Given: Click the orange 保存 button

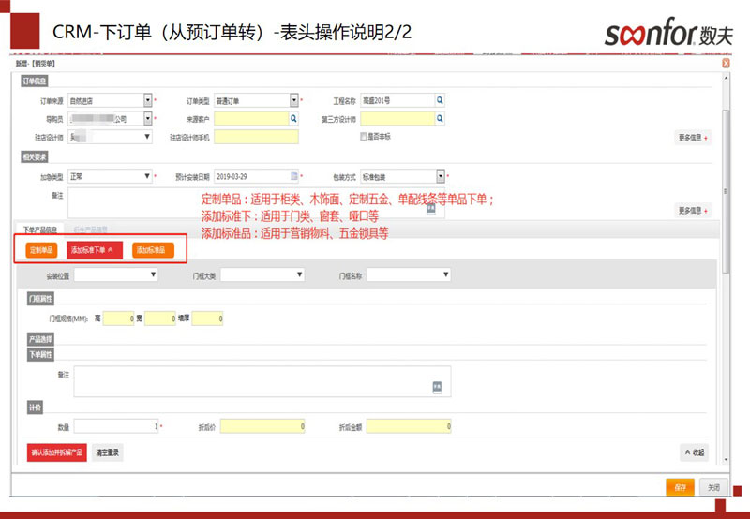Looking at the screenshot, I should pyautogui.click(x=680, y=487).
